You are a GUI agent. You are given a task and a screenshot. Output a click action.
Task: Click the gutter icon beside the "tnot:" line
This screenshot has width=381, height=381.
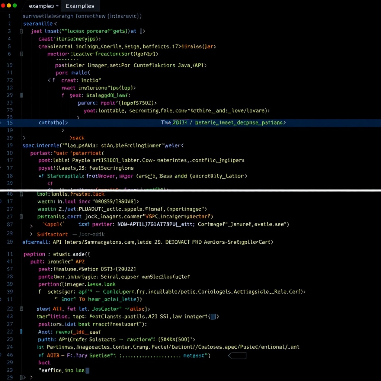point(22,194)
